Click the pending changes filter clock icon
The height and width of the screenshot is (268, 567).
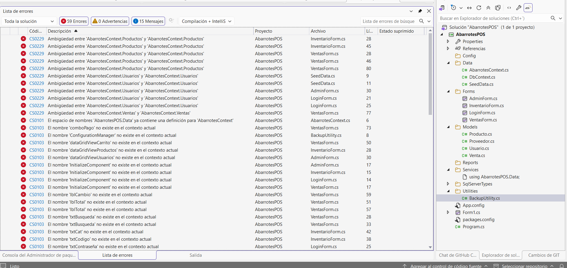pyautogui.click(x=453, y=8)
